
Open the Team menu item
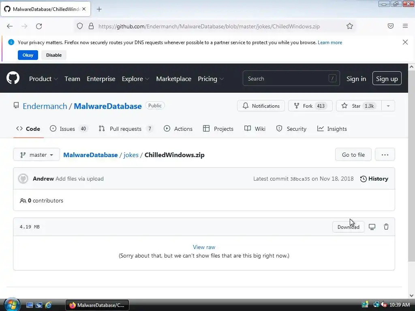72,79
